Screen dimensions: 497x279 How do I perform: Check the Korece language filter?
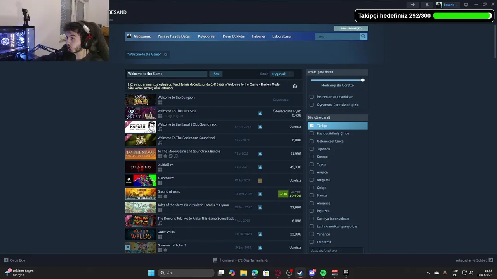point(311,157)
